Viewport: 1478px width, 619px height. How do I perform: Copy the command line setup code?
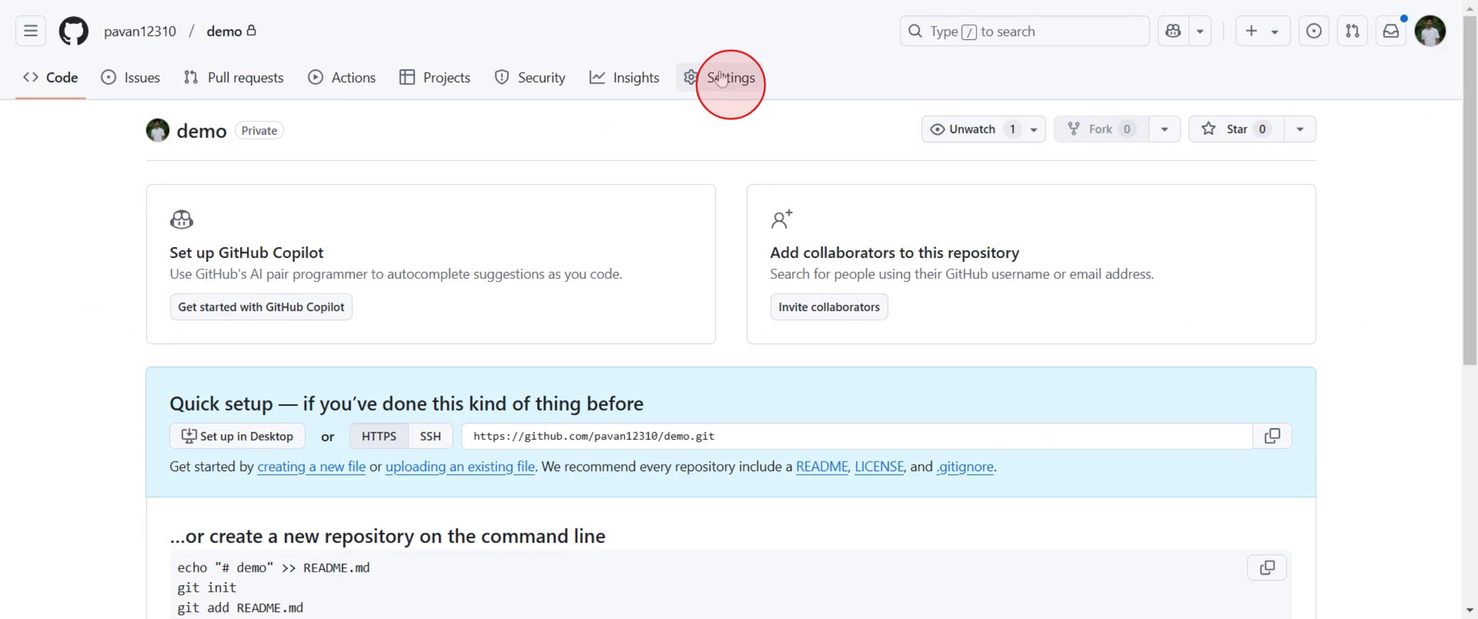(x=1266, y=567)
